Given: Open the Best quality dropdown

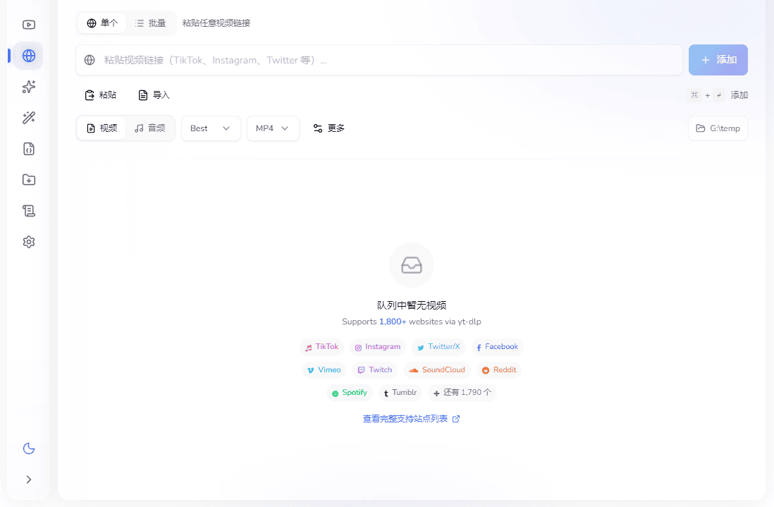Looking at the screenshot, I should (x=210, y=128).
